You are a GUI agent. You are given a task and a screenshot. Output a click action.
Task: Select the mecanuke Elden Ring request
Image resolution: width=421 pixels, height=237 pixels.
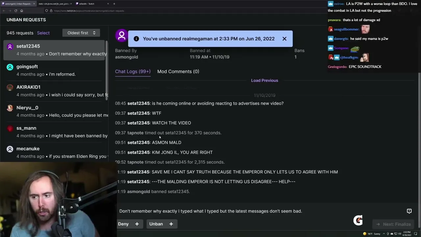54,152
